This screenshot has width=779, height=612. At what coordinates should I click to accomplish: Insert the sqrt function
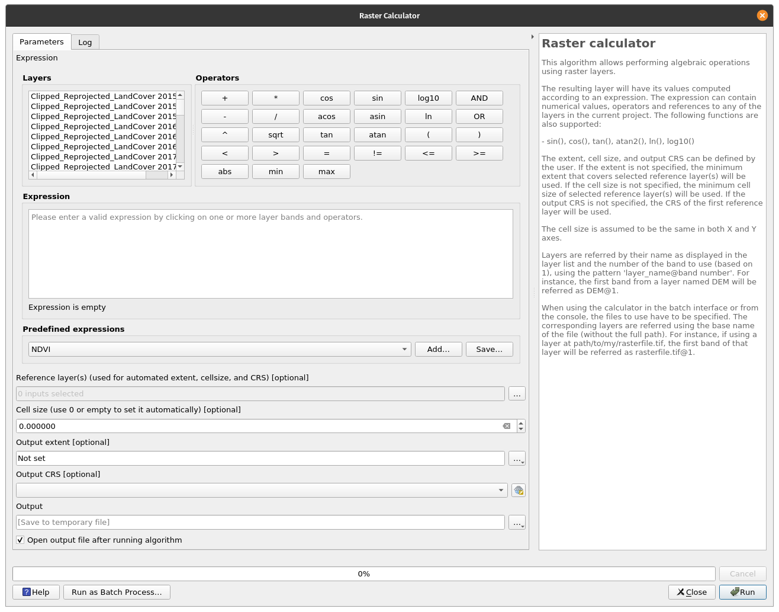pos(276,135)
